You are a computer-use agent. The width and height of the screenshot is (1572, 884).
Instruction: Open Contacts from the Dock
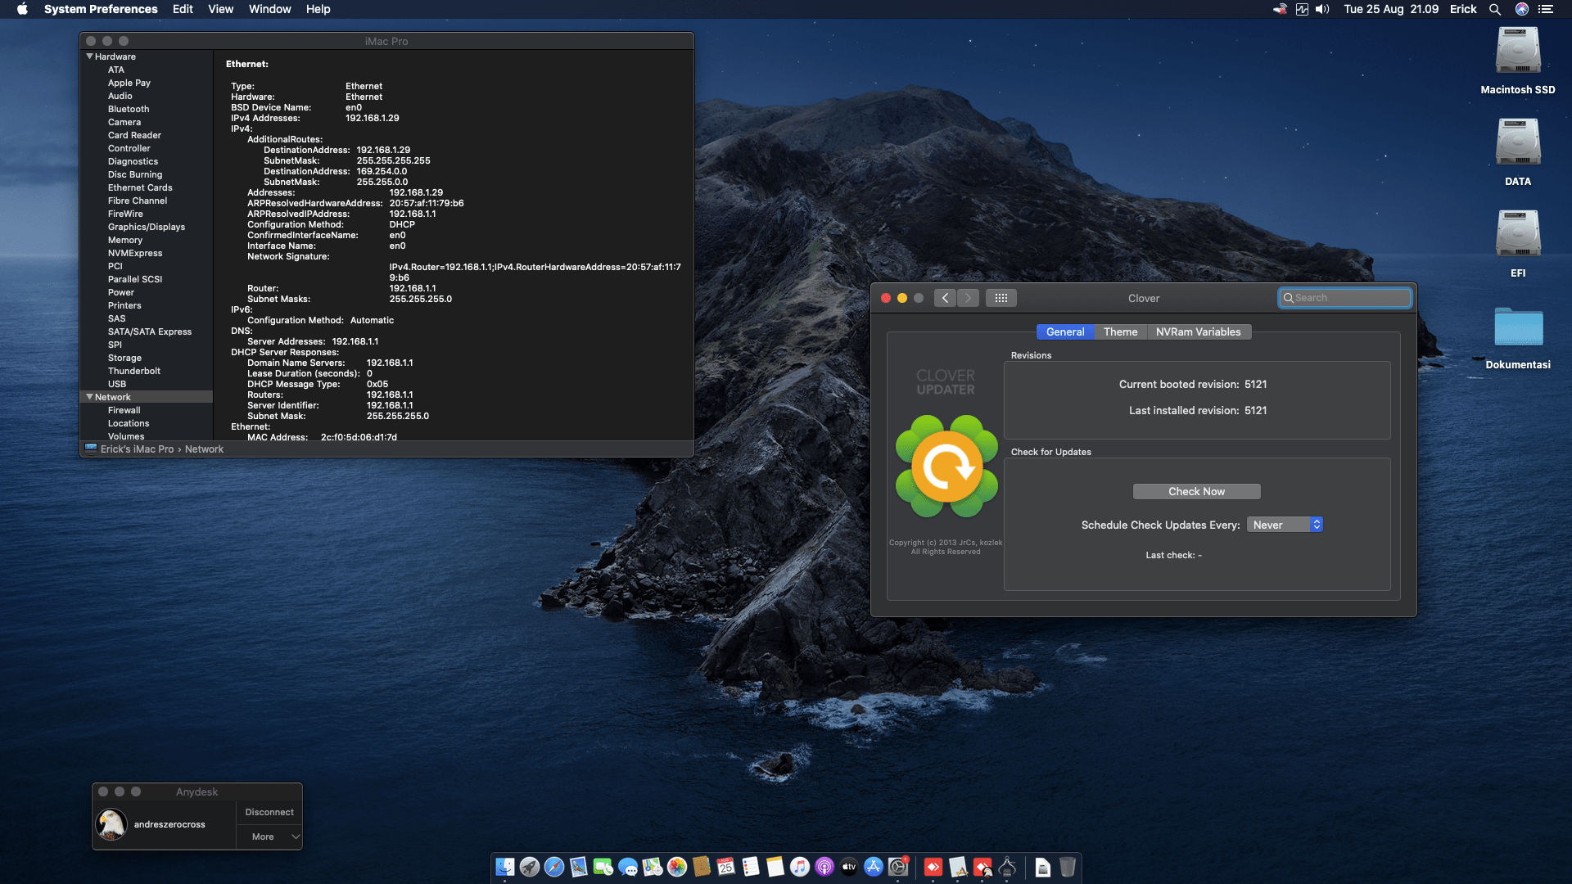point(702,867)
